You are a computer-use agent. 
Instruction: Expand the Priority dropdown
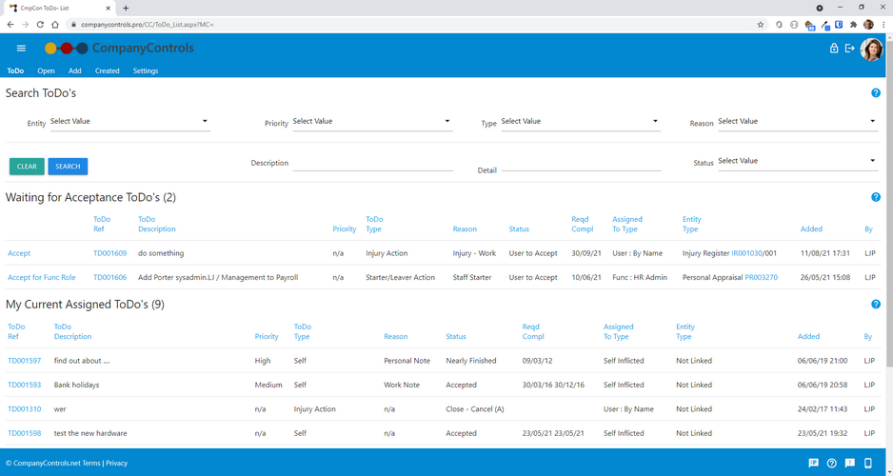[372, 121]
